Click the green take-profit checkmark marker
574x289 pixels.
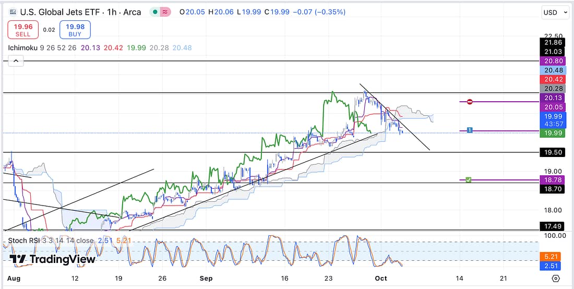pyautogui.click(x=469, y=180)
